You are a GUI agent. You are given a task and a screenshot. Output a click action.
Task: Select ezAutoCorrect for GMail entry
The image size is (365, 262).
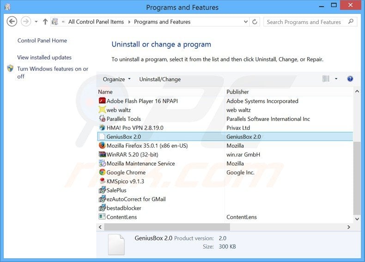point(136,199)
